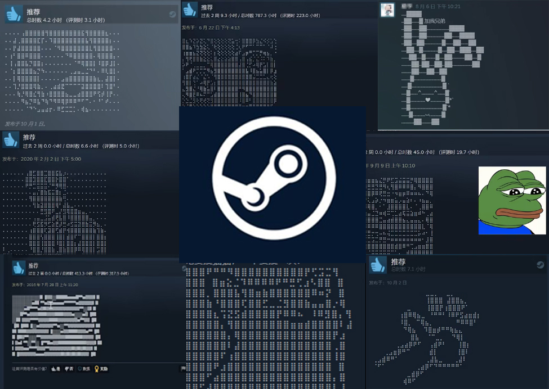Screen dimensions: 549x389
Task: Vote 是 (Yes) on the review helpfulness
Action: pyautogui.click(x=55, y=369)
